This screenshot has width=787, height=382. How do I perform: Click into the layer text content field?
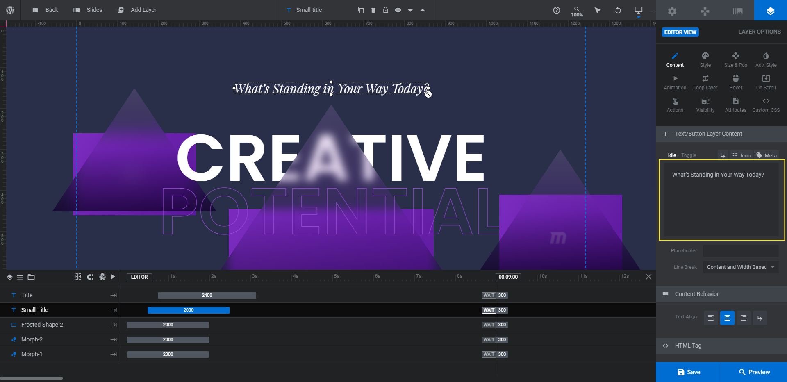721,200
